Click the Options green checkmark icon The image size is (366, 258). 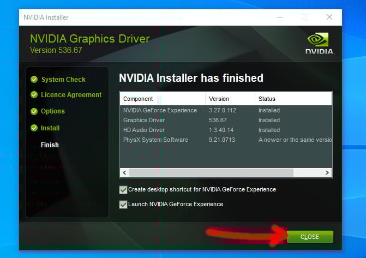pos(34,111)
